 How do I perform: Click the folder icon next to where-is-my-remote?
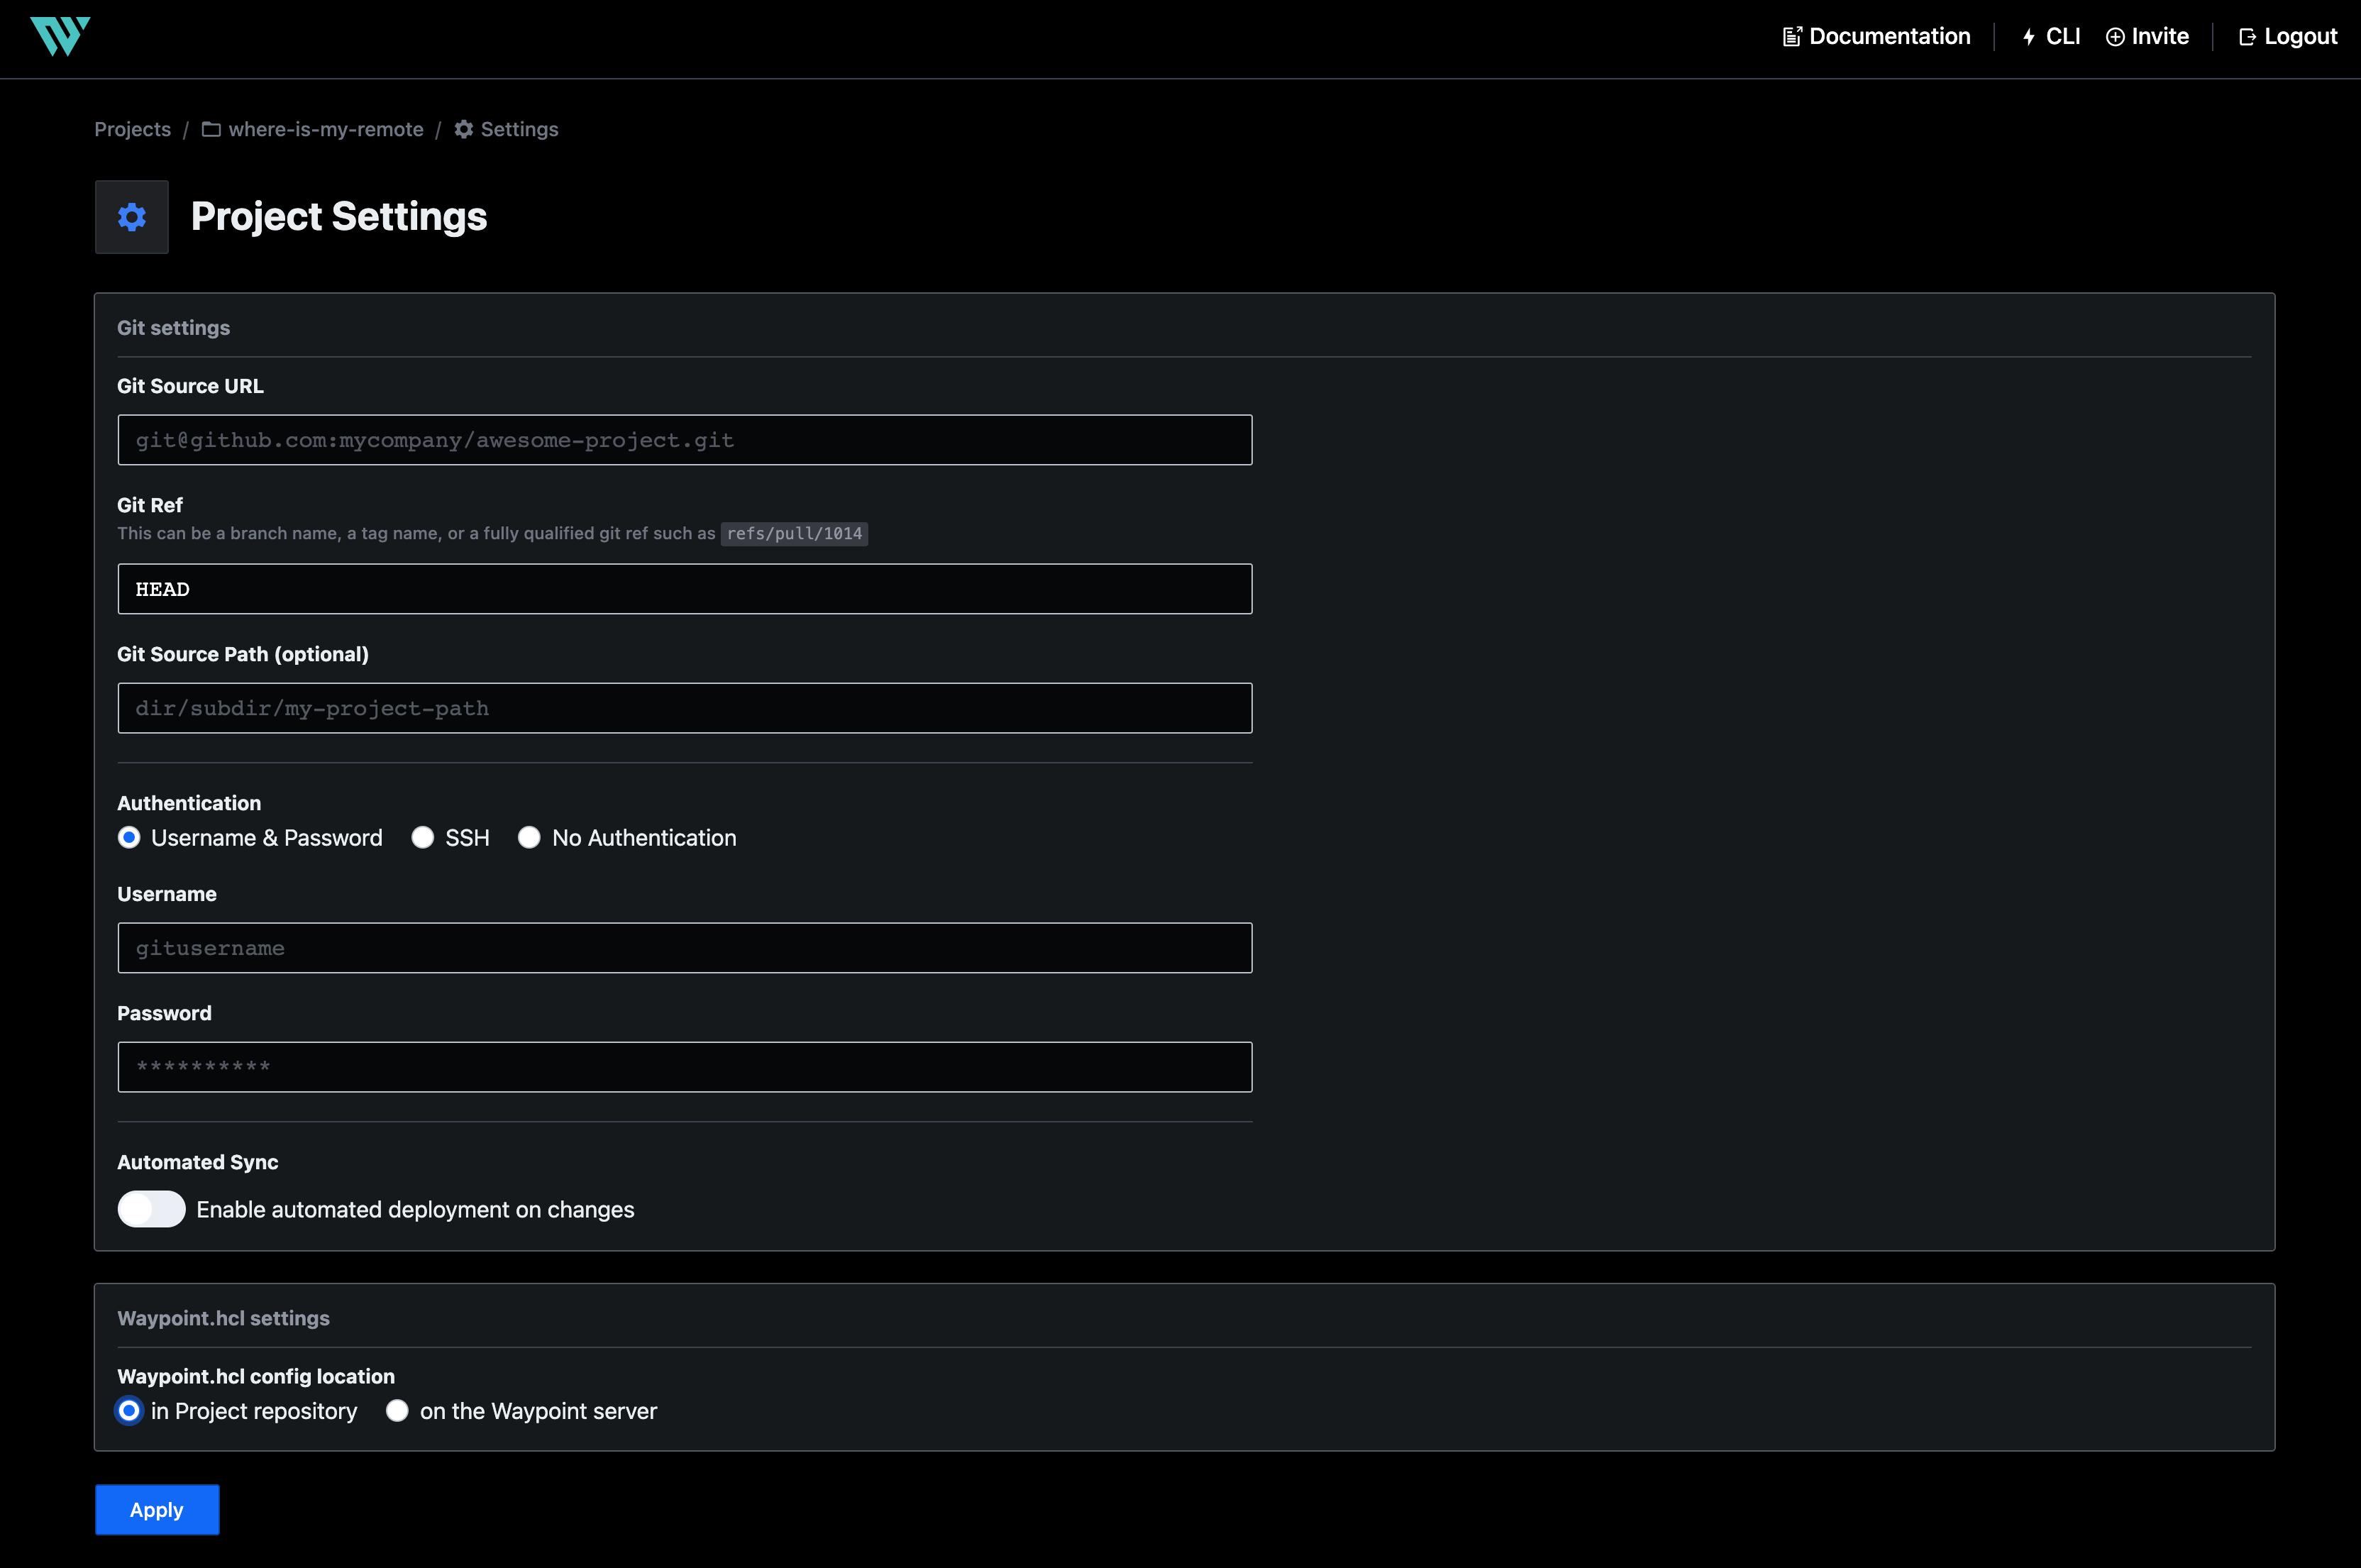211,129
